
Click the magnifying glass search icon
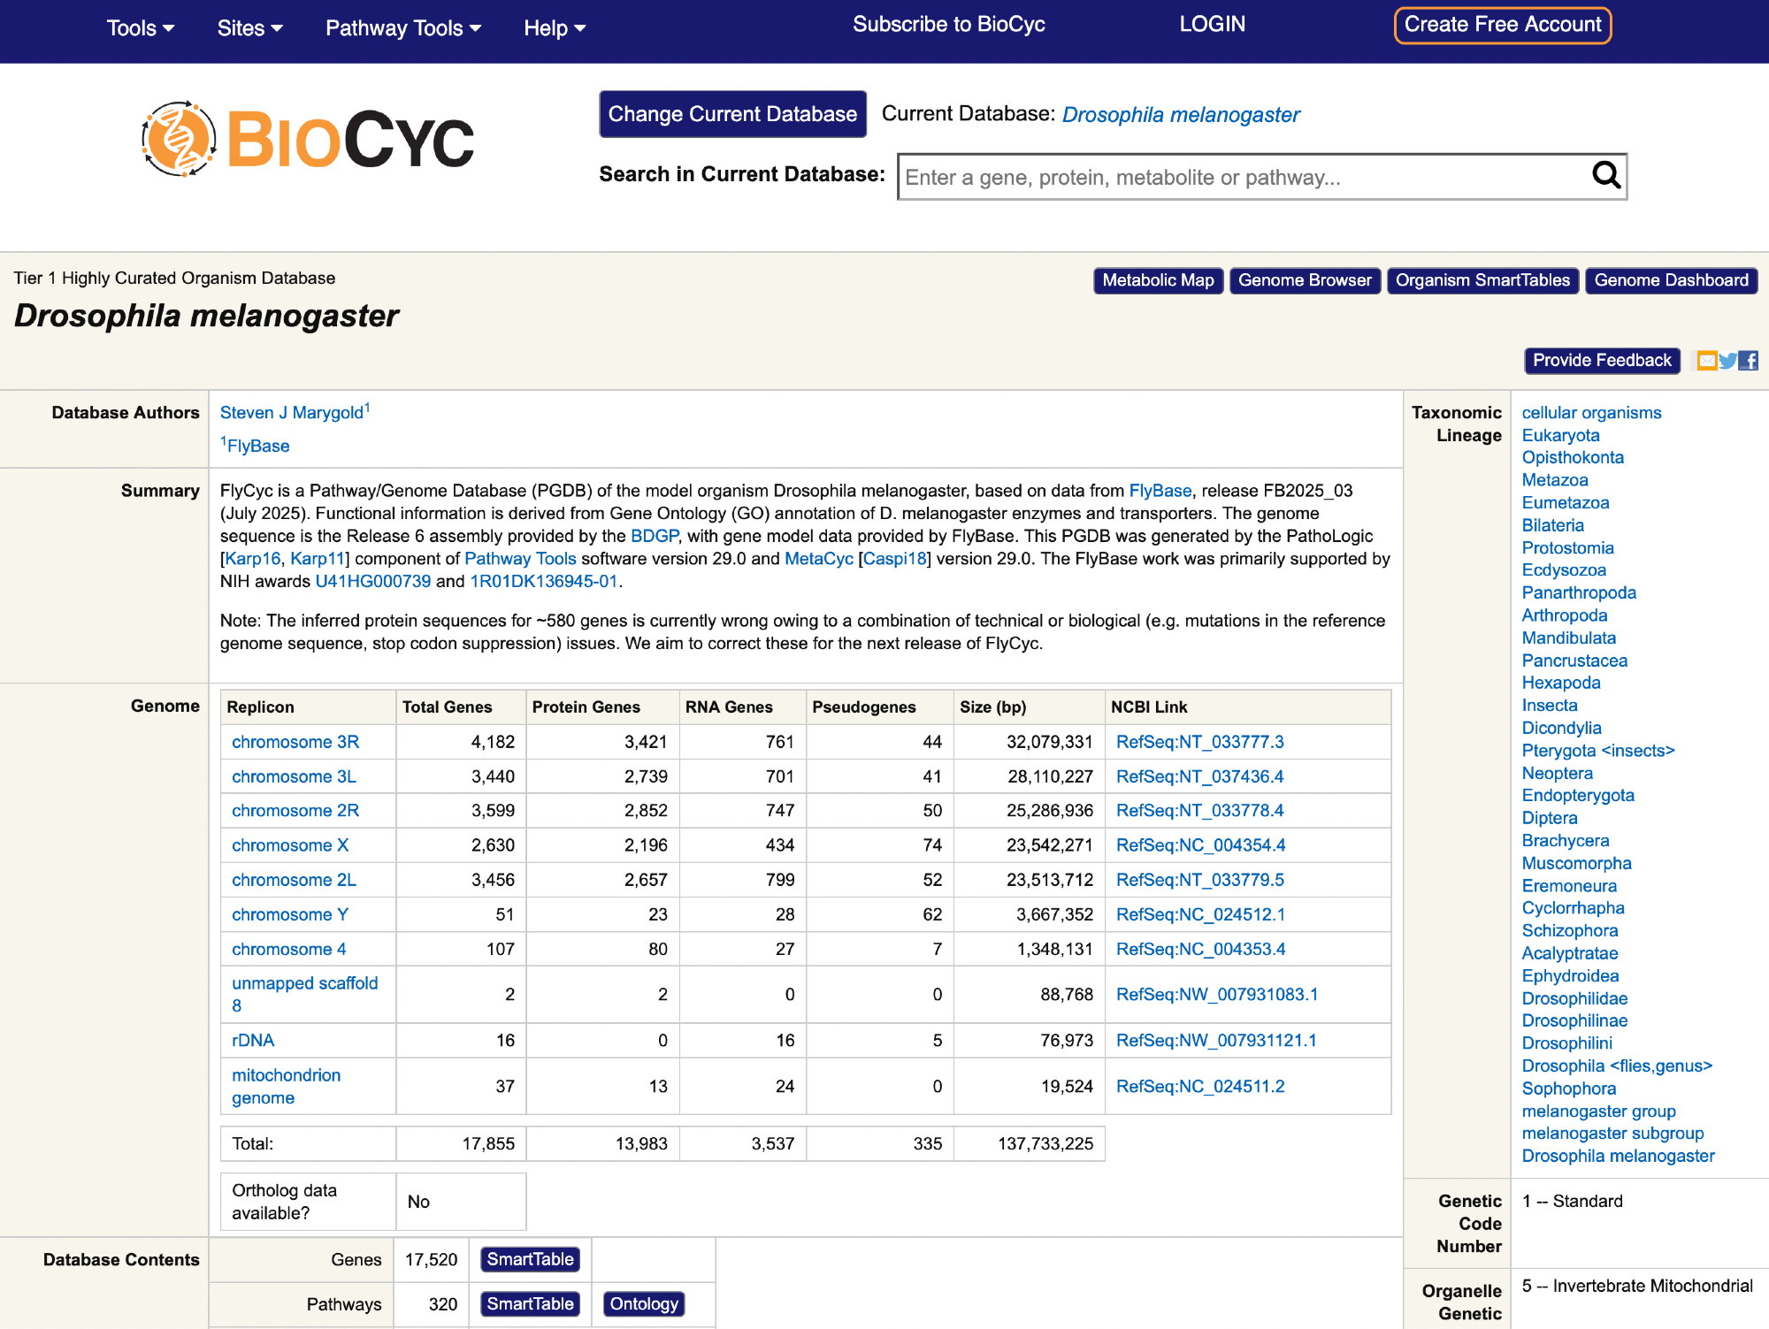[1605, 176]
